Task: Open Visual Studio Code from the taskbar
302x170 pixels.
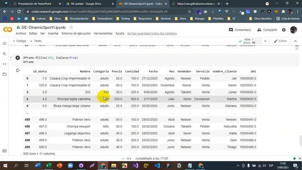Action: (157, 166)
